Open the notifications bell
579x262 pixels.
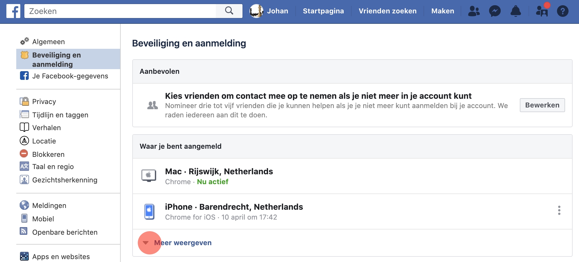[515, 11]
